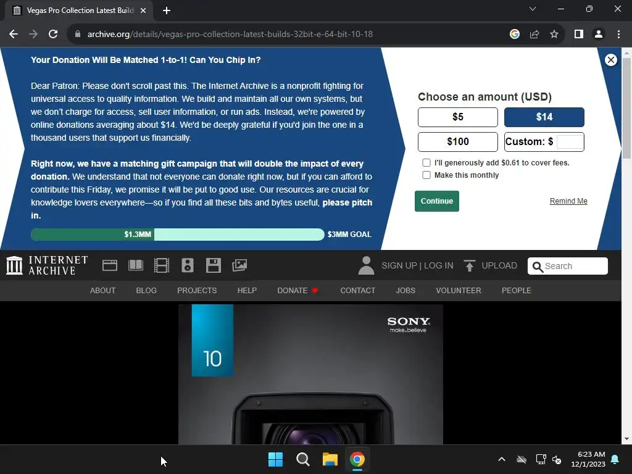Screen dimensions: 632x474
Task: Open File Explorer from the taskbar
Action: coord(330,459)
